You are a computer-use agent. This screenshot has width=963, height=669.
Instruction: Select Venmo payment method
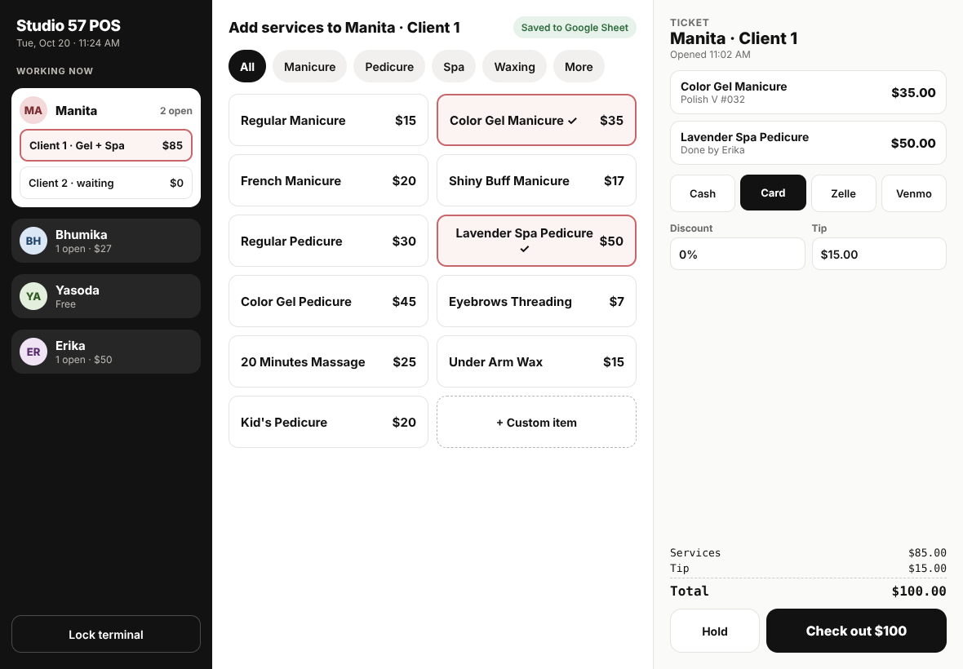(x=914, y=193)
